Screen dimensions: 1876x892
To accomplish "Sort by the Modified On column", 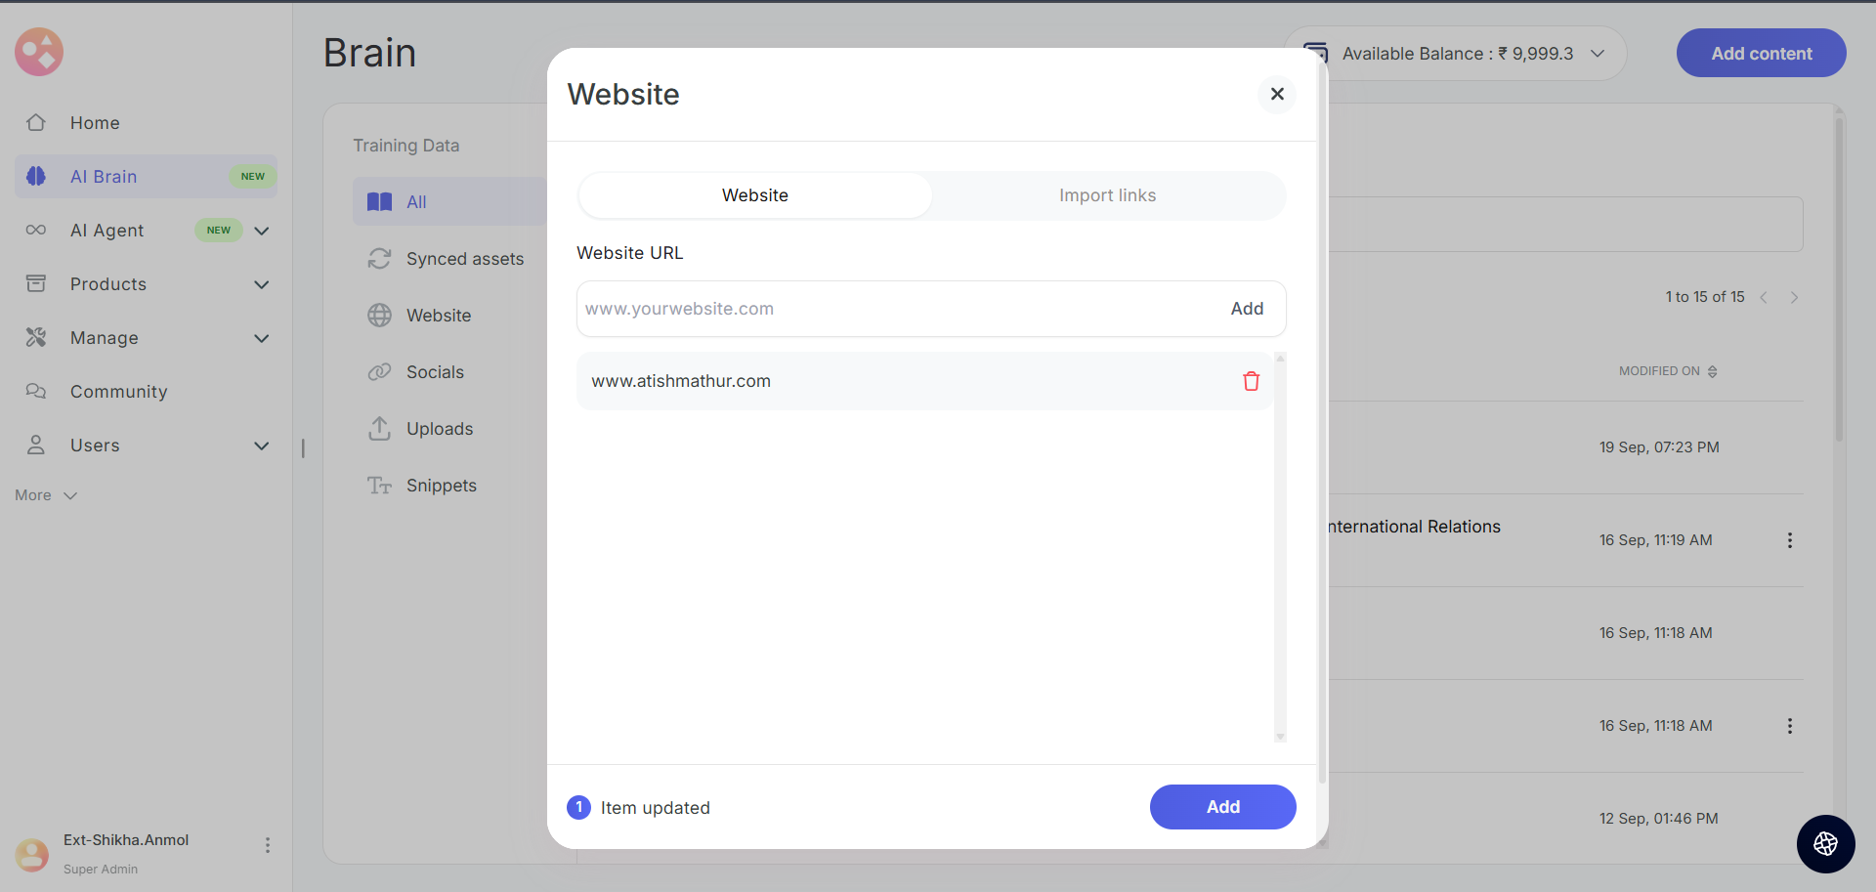I will coord(1667,371).
